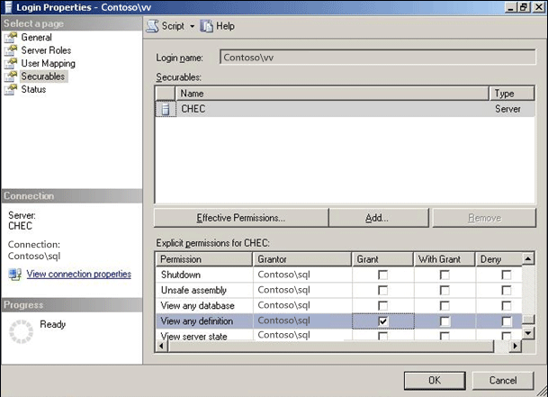Select the Securables page
Viewport: 548px width, 397px height.
[43, 77]
